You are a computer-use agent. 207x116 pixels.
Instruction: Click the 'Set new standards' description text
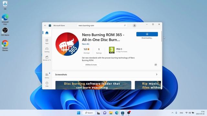pyautogui.click(x=108, y=59)
